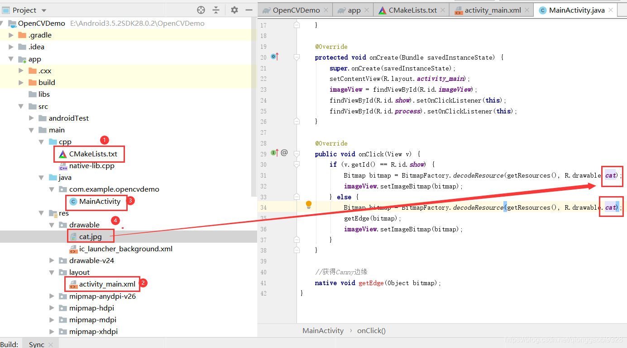Click onClick() in the editor breadcrumb
The width and height of the screenshot is (627, 348).
371,330
